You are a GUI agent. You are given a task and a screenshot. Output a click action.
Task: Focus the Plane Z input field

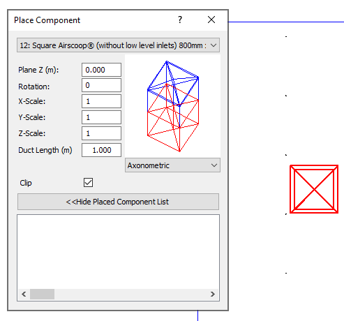point(101,70)
